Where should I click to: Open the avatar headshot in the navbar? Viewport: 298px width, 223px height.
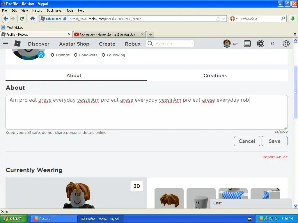pos(227,44)
